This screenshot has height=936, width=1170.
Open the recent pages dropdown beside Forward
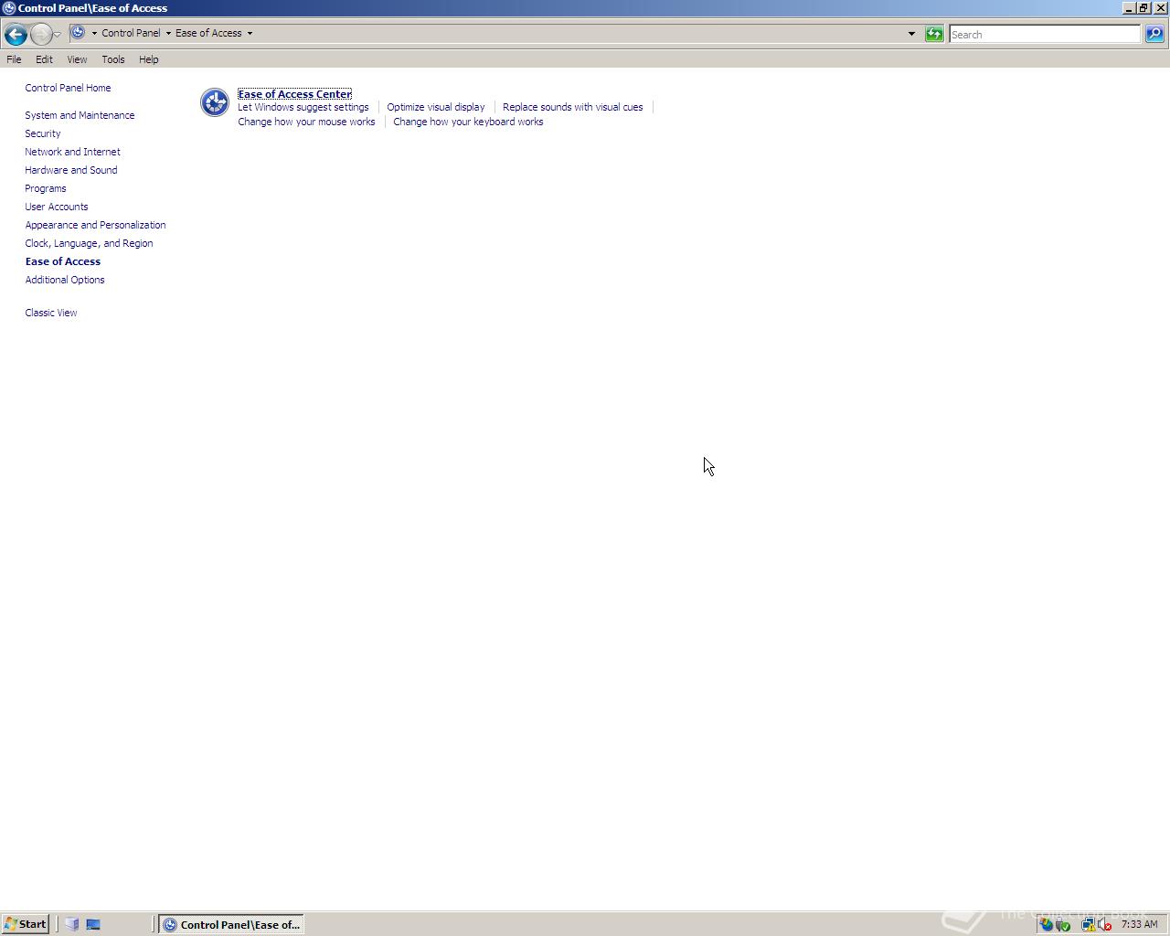(57, 35)
